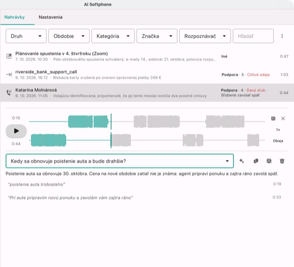The width and height of the screenshot is (294, 267).
Task: Open the question dropdown arrow
Action: point(227,161)
